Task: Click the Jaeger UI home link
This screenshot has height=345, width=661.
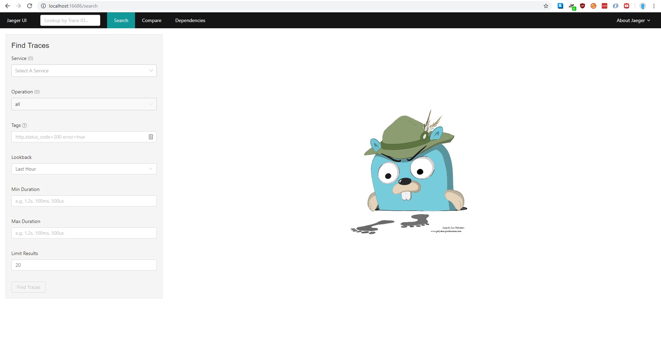Action: point(17,20)
